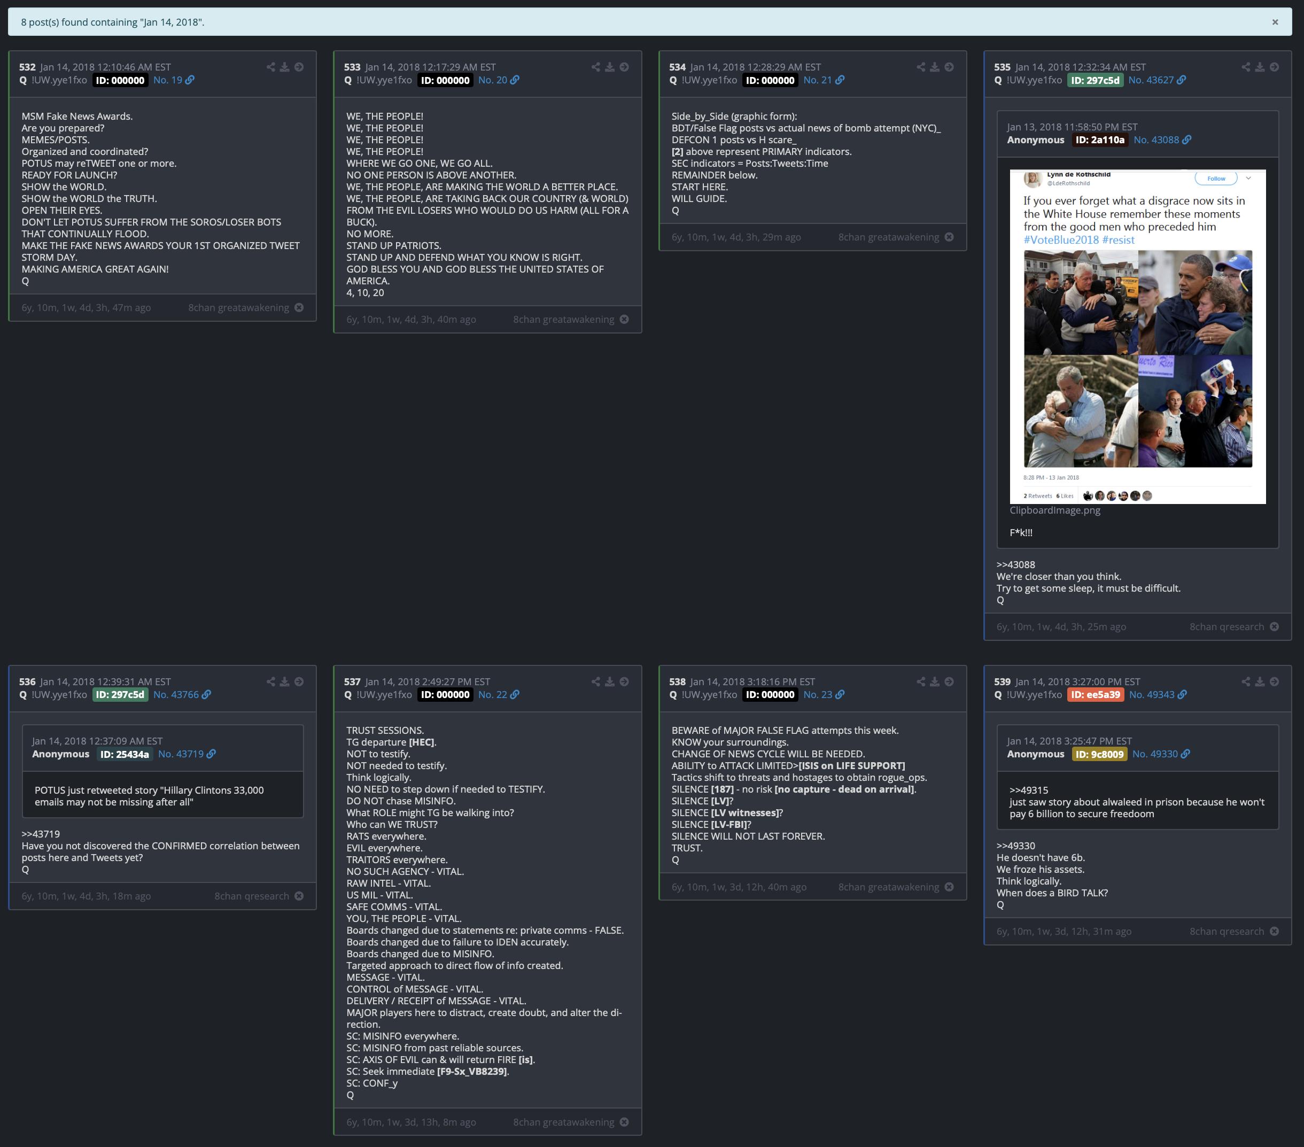Image resolution: width=1304 pixels, height=1147 pixels.
Task: Open arrow icon on post 536
Action: click(299, 681)
